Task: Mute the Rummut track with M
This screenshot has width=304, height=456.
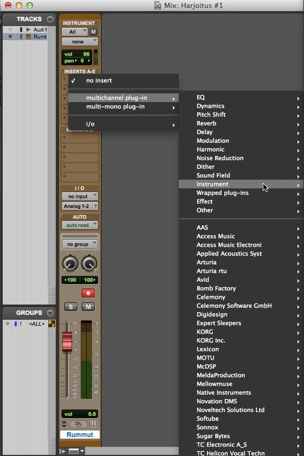Action: pyautogui.click(x=88, y=307)
